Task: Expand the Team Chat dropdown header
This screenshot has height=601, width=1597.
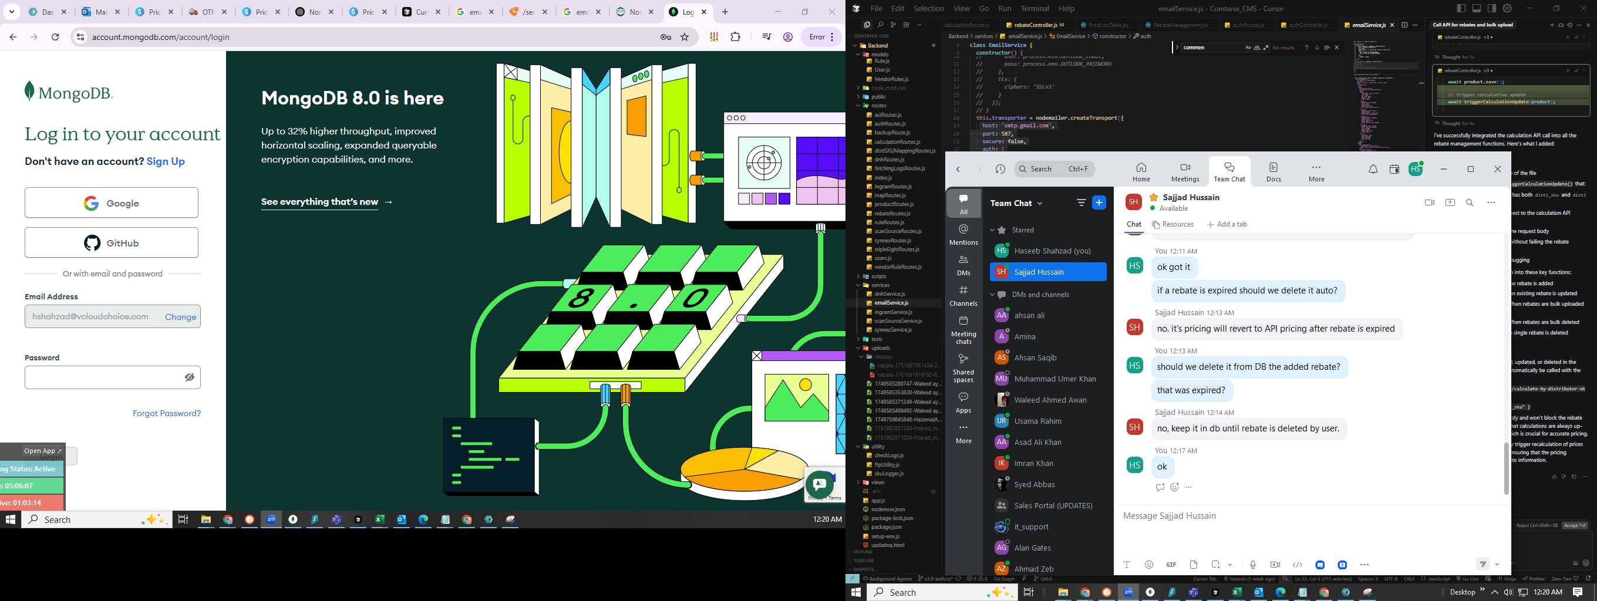Action: click(x=1016, y=203)
